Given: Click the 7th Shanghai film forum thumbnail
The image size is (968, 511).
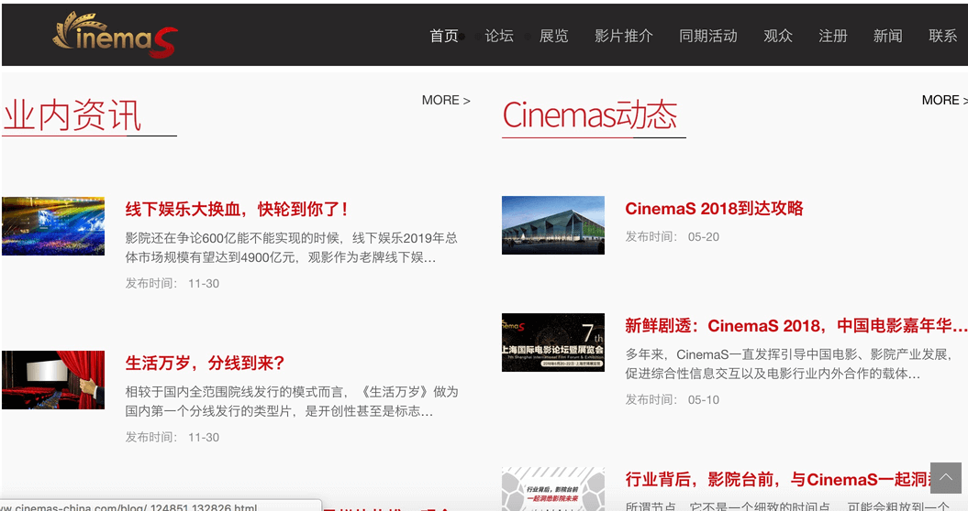Looking at the screenshot, I should point(553,342).
